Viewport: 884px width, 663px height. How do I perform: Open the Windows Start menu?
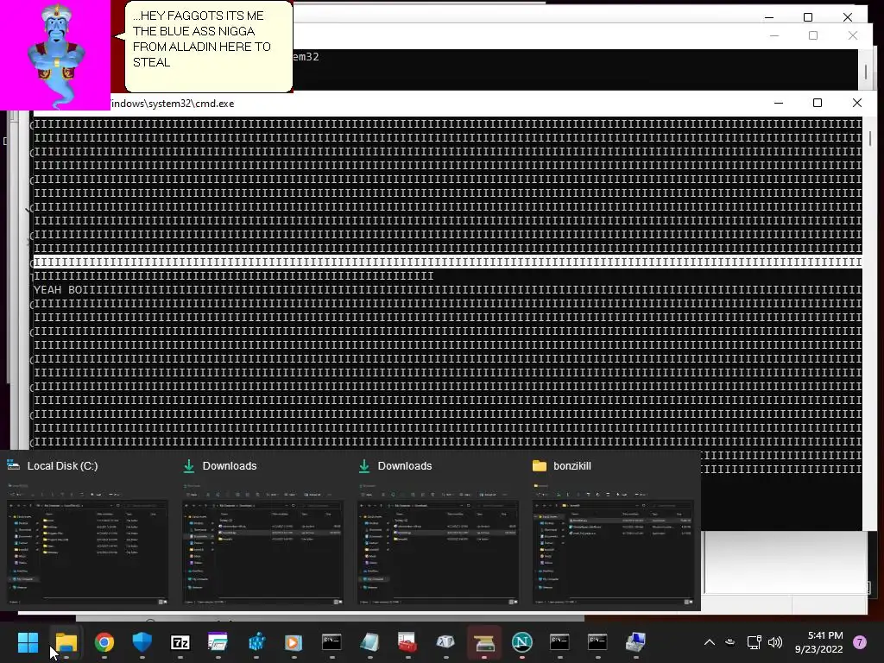coord(28,642)
